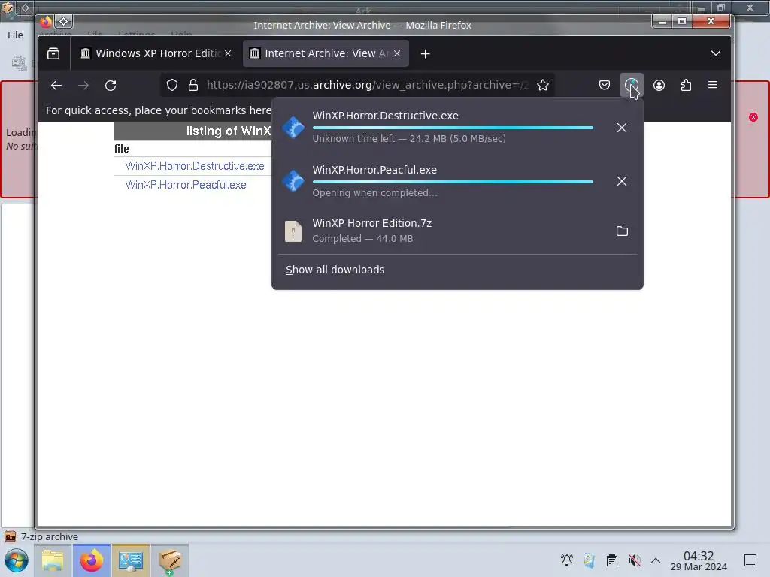Open system settings taskbar icon
This screenshot has width=770, height=577.
(131, 560)
